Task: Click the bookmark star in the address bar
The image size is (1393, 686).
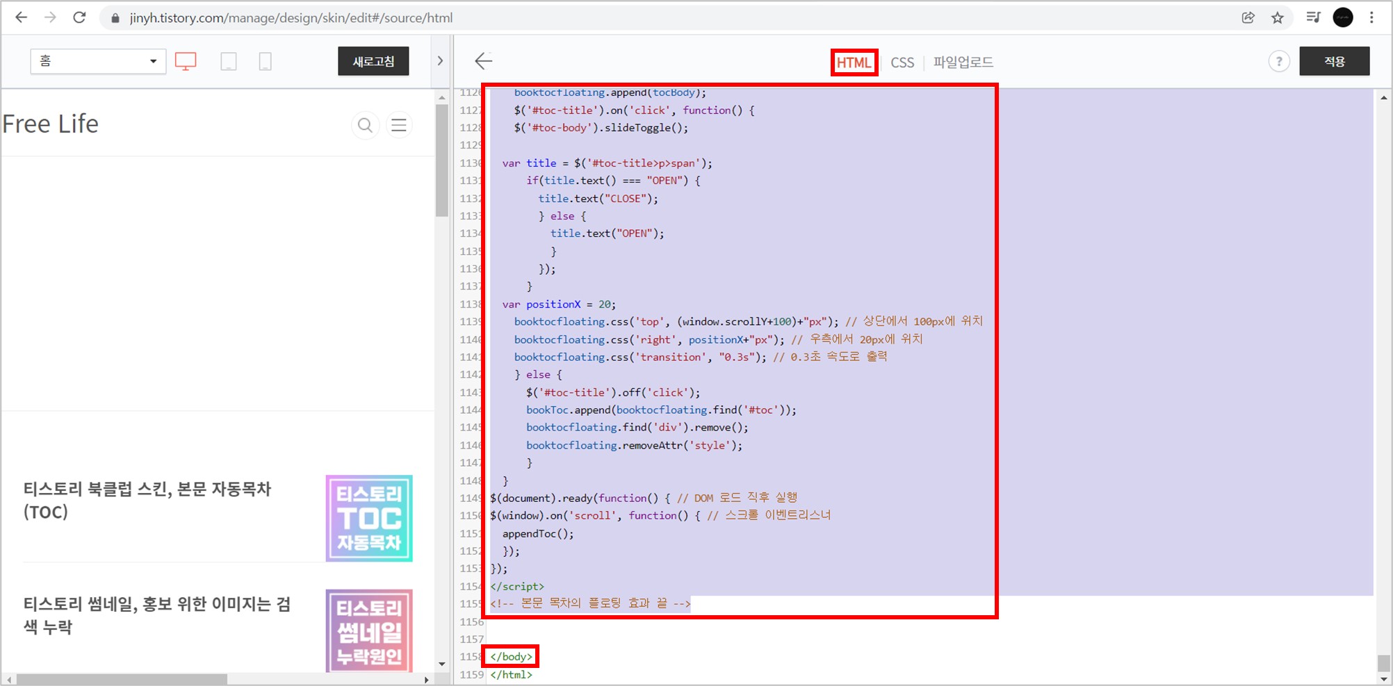Action: 1278,18
